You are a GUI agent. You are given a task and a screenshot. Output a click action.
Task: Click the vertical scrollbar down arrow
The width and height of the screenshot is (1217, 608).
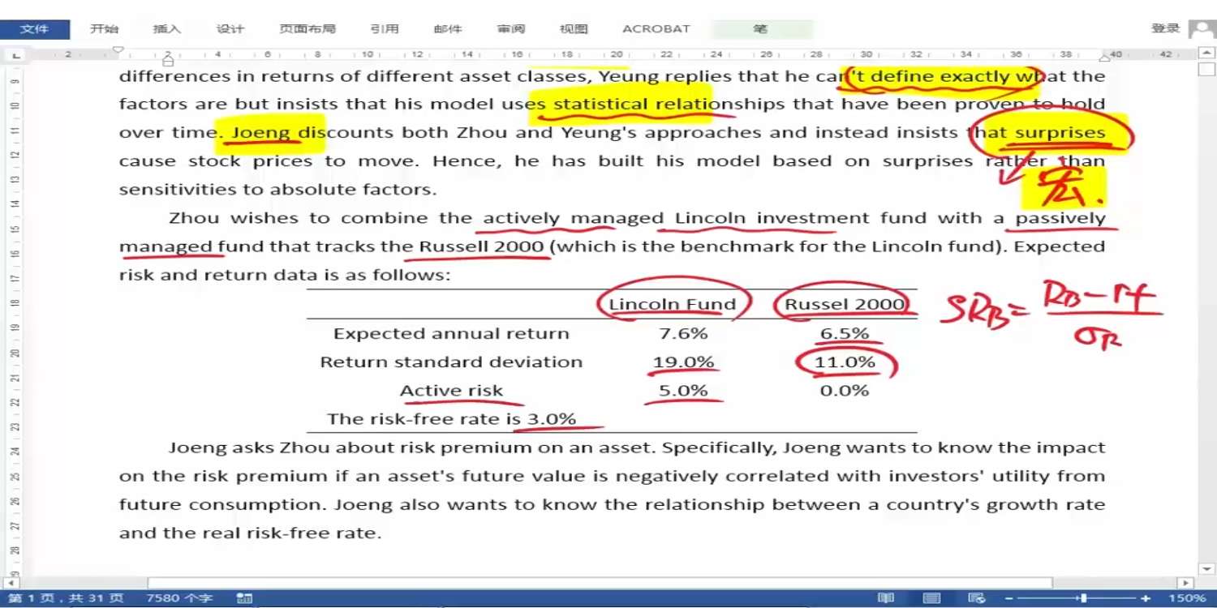[1206, 569]
